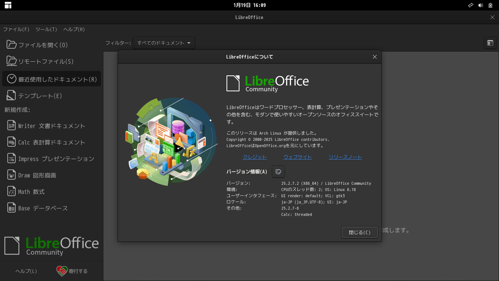Copy version information to clipboard
This screenshot has width=499, height=281.
(278, 172)
